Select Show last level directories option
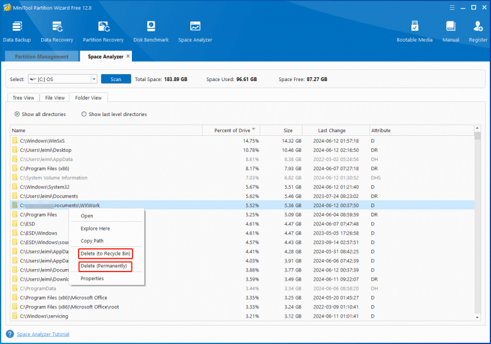The image size is (491, 344). 84,114
